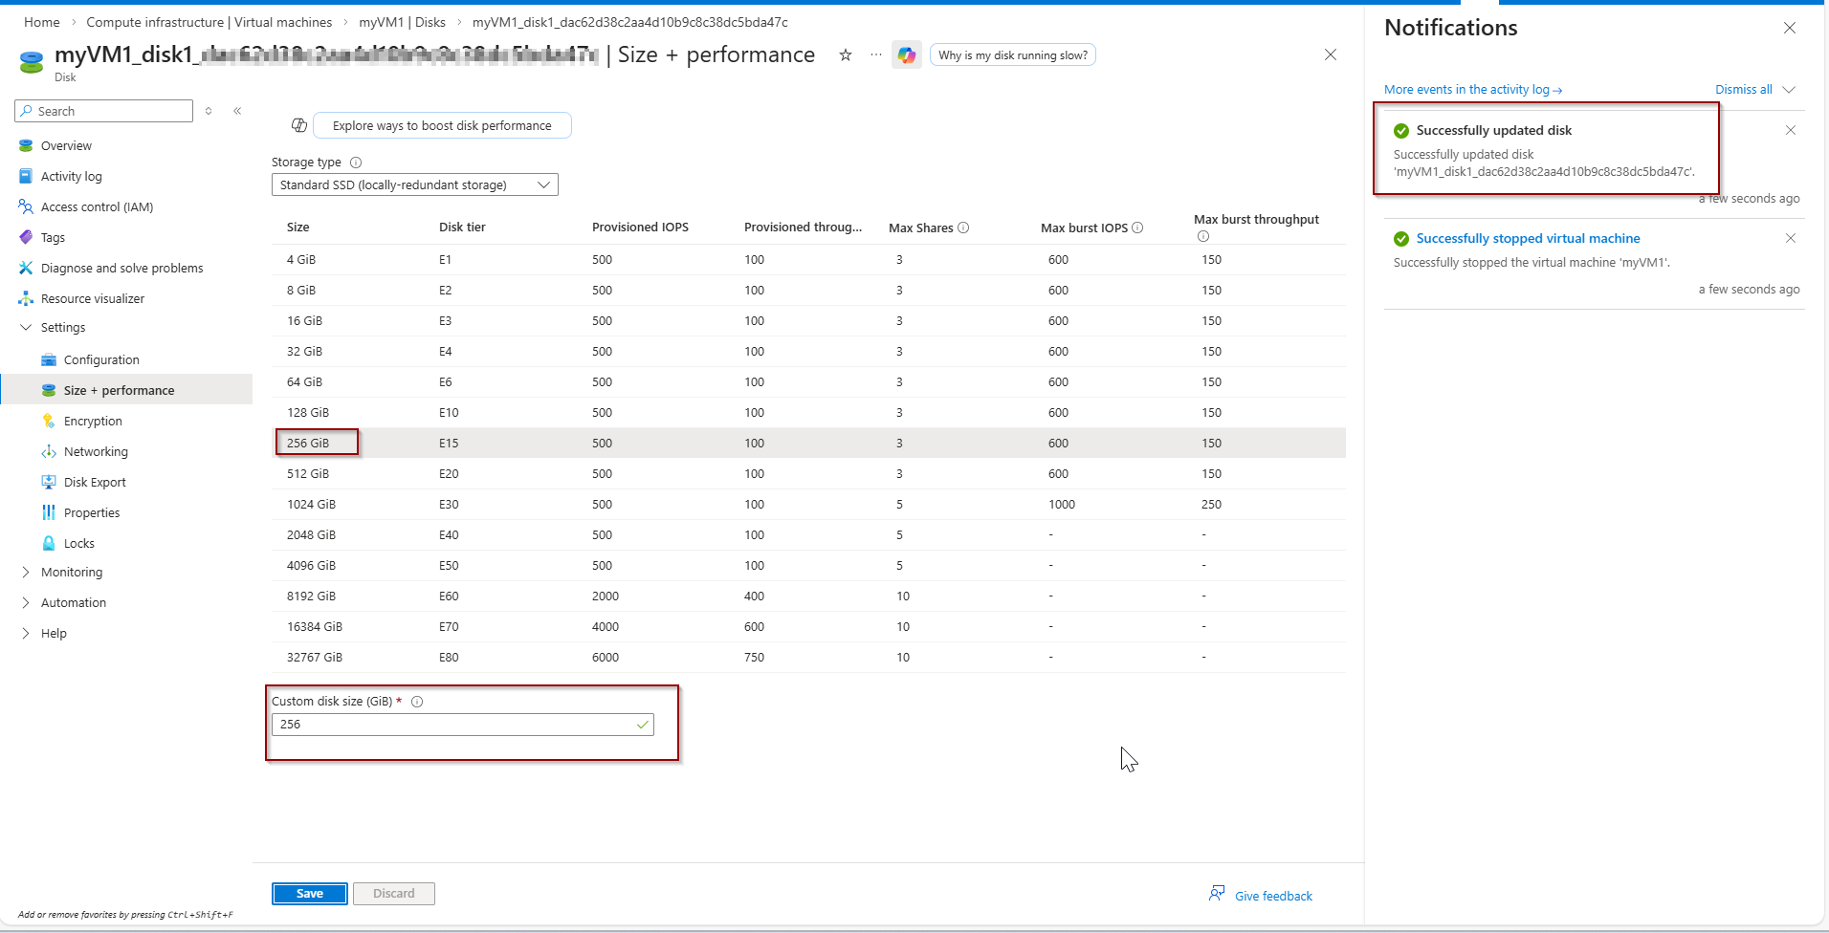The image size is (1829, 933).
Task: Click the Give feedback link
Action: pos(1273,896)
